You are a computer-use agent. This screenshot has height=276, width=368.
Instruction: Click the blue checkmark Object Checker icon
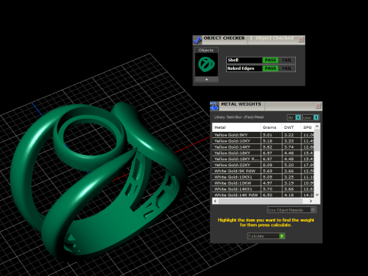click(x=197, y=40)
